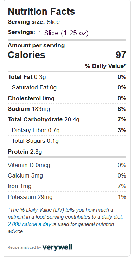
Task: Click the Sodium 183mg row
Action: pos(67,109)
